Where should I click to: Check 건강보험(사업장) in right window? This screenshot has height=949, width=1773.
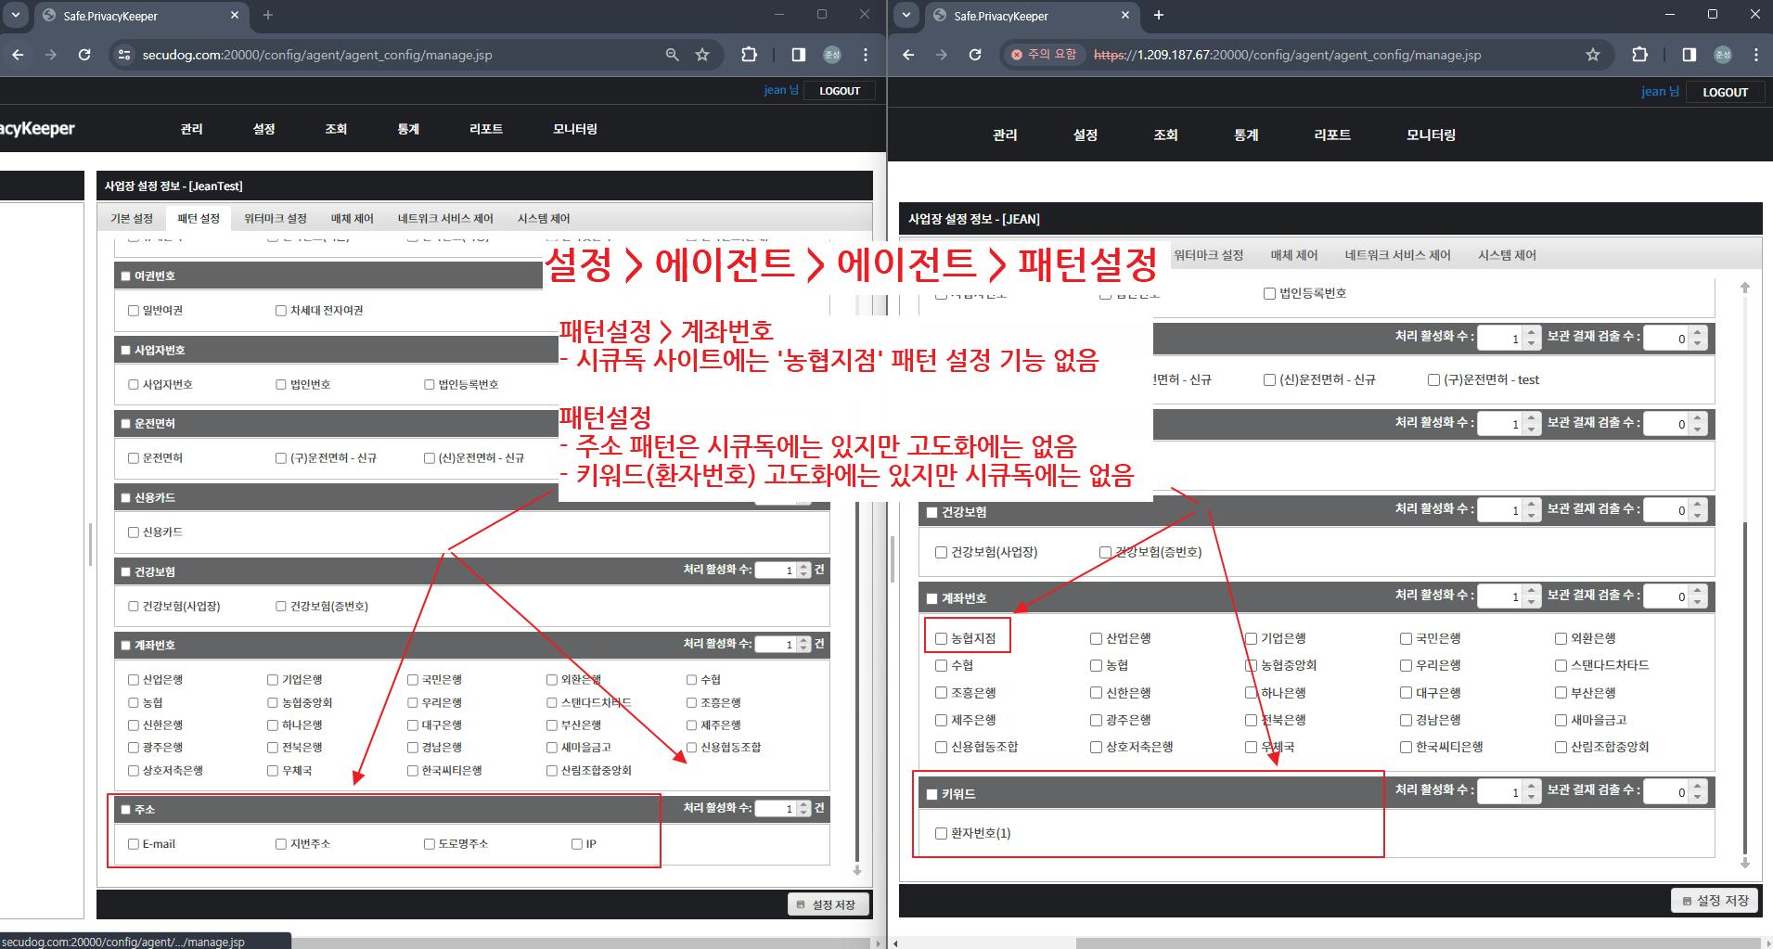[942, 552]
